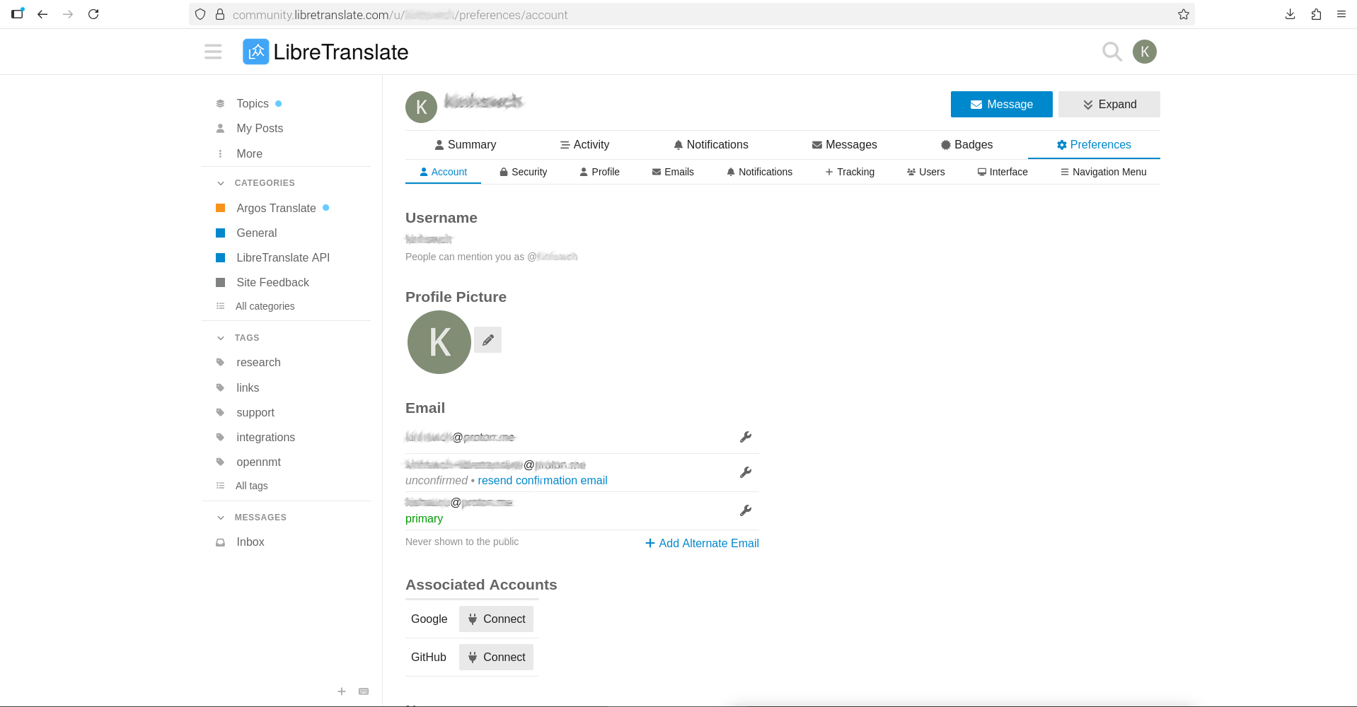Click the sidebar plus icon at bottom
The image size is (1357, 707).
point(342,691)
